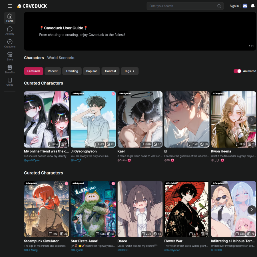Open creator profile @qwe010plm
Image resolution: width=257 pixels, height=257 pixels.
(32, 160)
